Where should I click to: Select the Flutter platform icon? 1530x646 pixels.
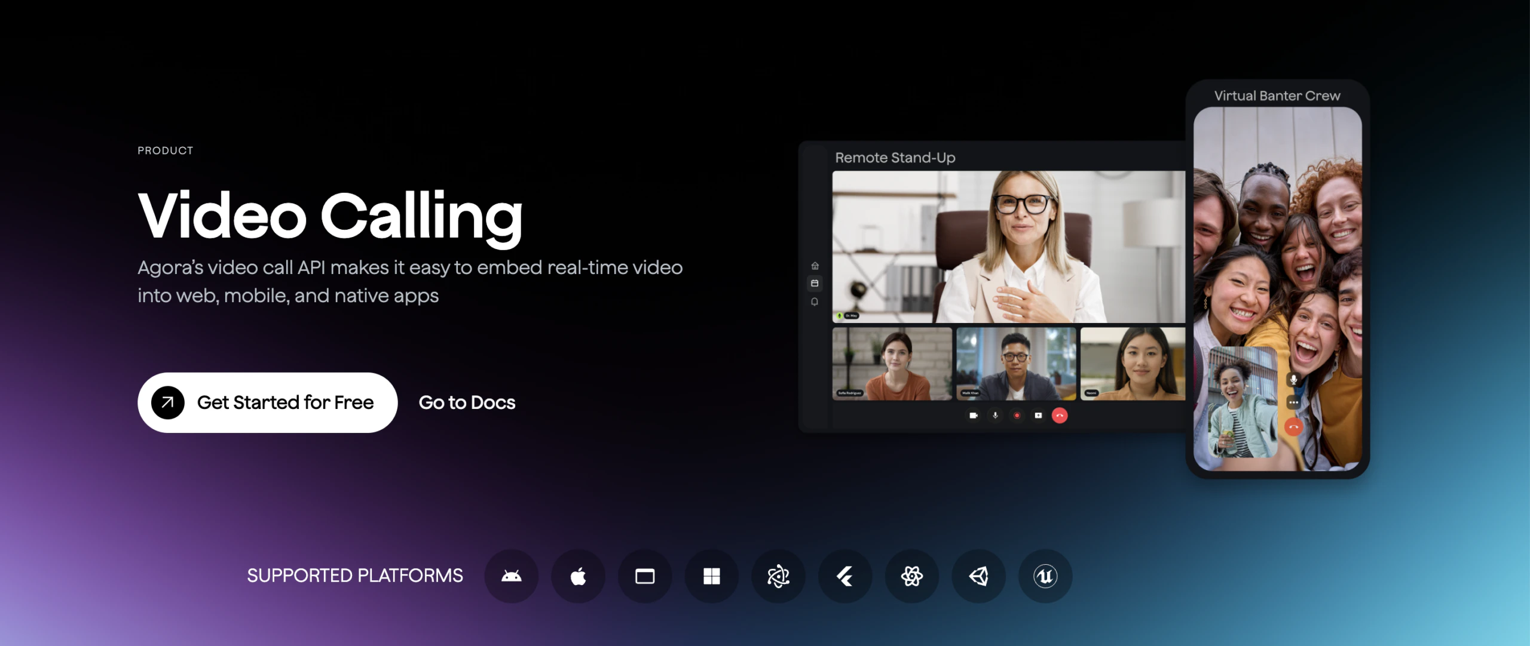845,576
